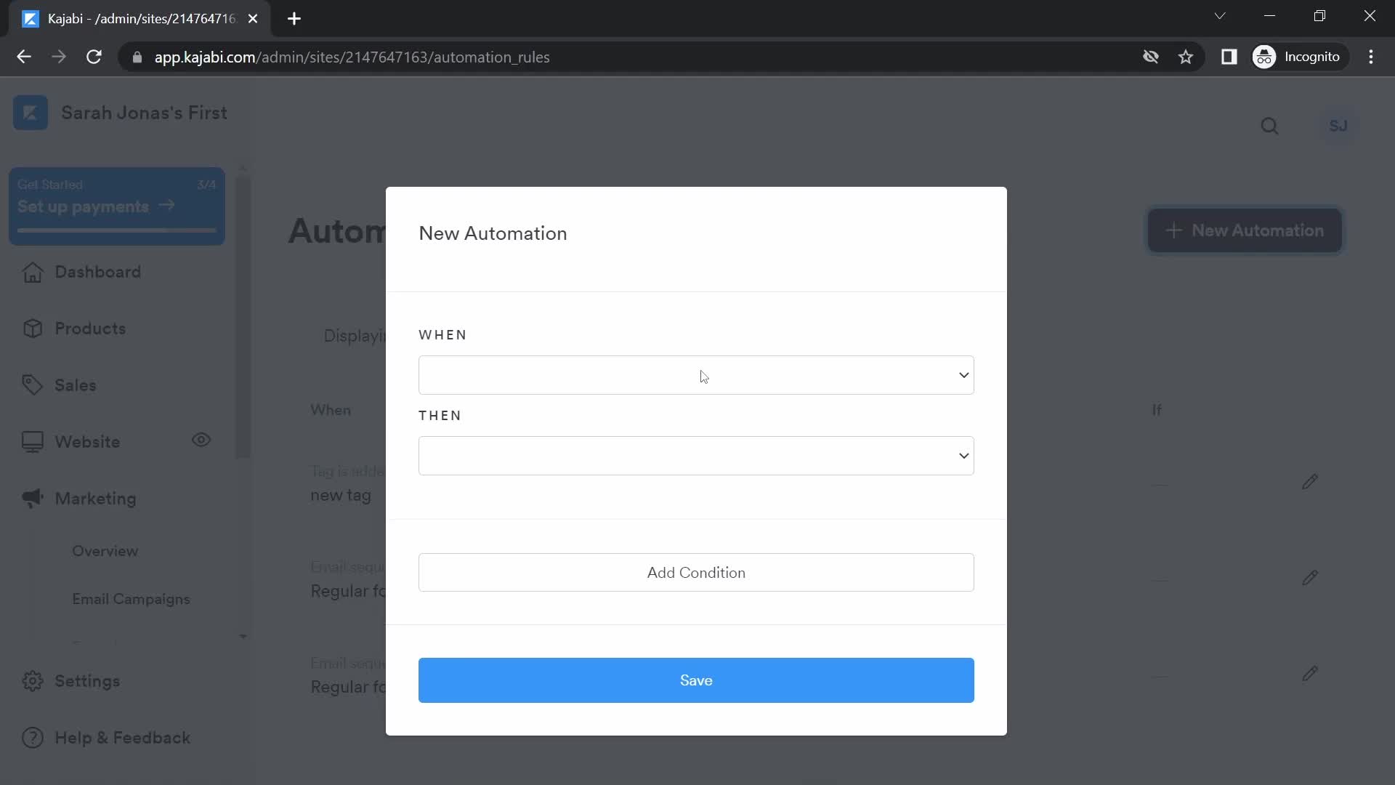Click the Kajabi logo icon
Screen dimensions: 1395x785
click(31, 113)
